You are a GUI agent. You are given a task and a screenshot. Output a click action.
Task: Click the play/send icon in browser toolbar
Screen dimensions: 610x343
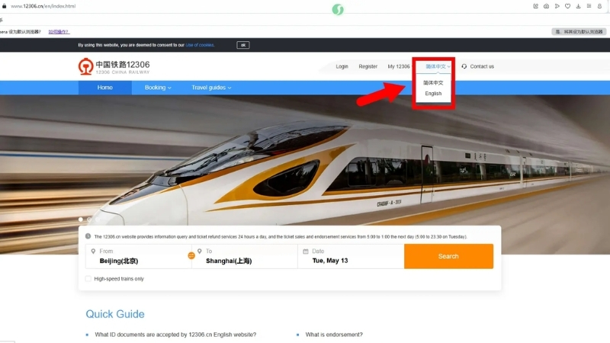tap(557, 6)
